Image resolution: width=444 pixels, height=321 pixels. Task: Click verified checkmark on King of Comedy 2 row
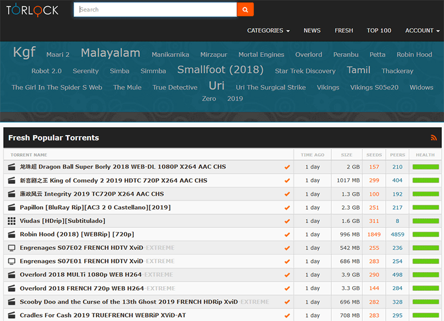287,180
